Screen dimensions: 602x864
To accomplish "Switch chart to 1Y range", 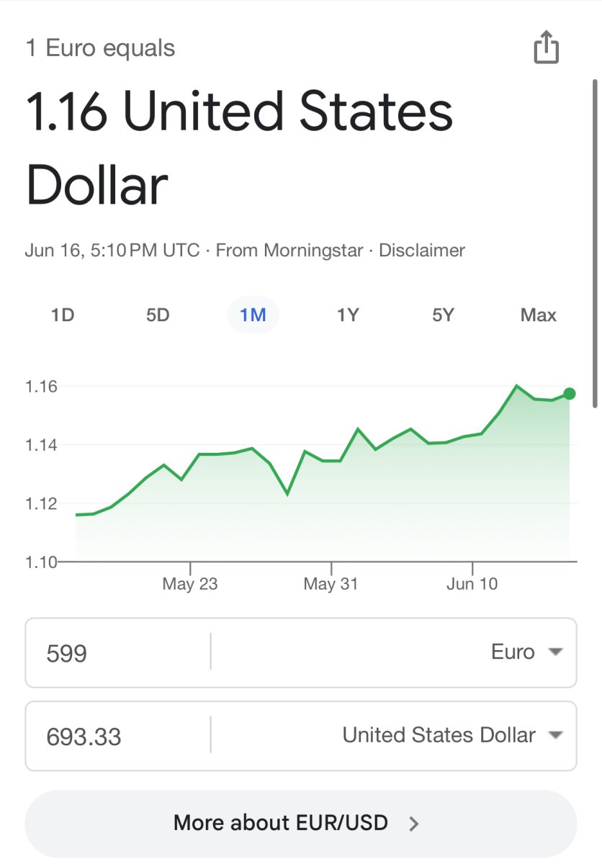I will [x=348, y=315].
